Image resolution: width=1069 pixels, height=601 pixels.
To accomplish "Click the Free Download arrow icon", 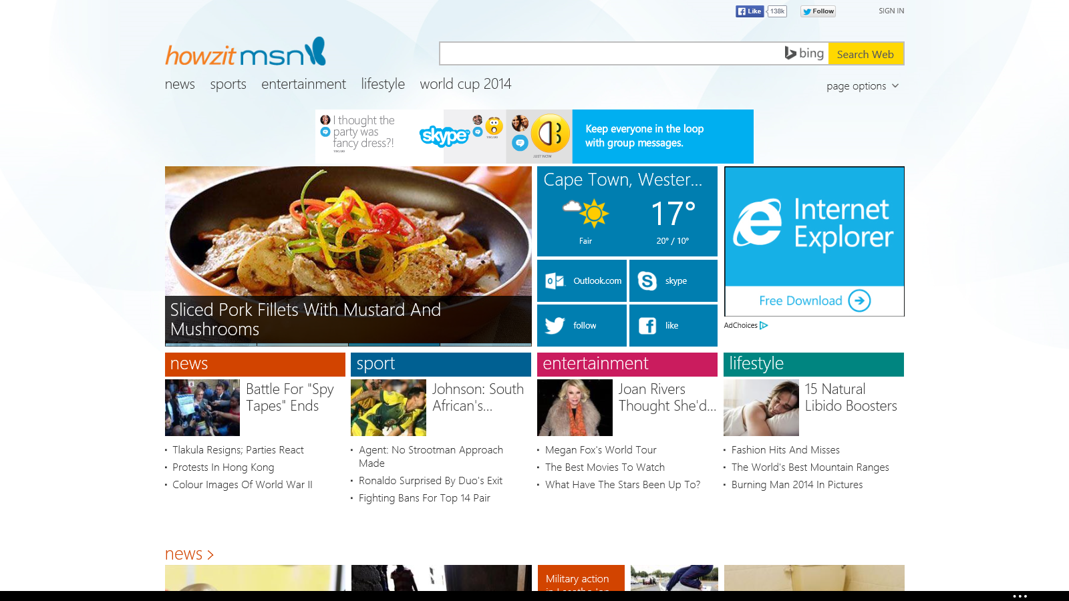I will (859, 300).
